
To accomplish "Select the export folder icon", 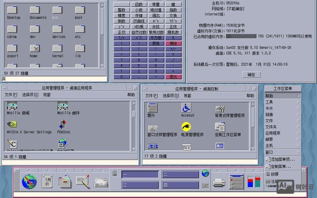I will [x=12, y=48].
